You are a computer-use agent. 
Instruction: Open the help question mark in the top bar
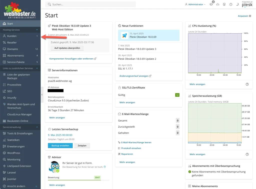pos(231,4)
